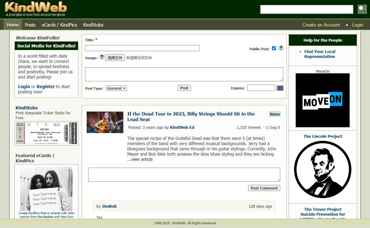The image size is (370, 228).
Task: Click the Register link in welcome box
Action: click(x=46, y=87)
